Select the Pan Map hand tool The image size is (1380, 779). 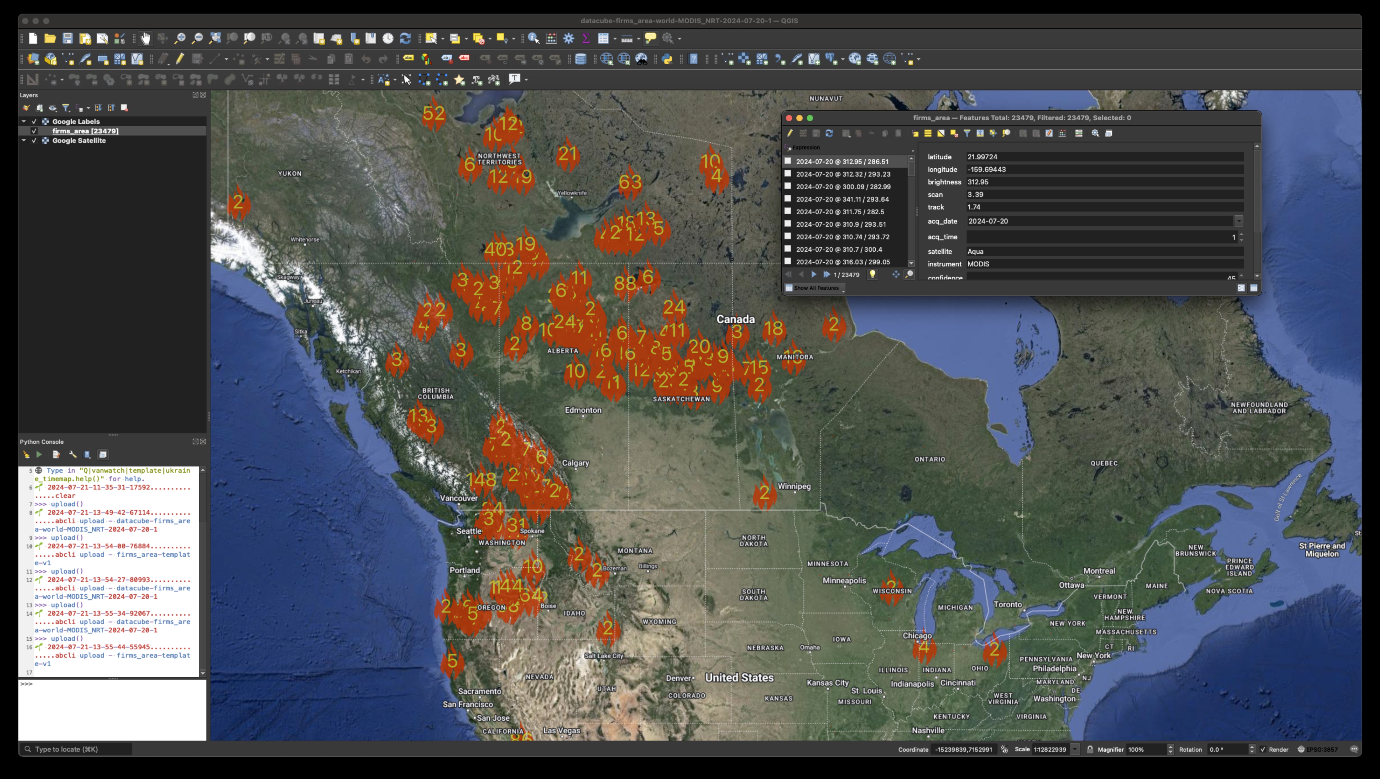tap(145, 39)
